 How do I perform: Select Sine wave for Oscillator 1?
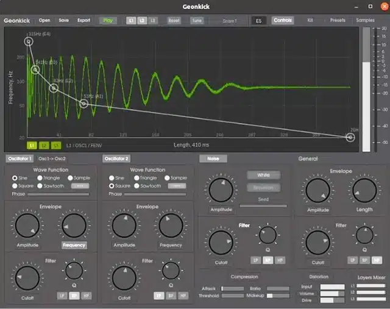19,178
